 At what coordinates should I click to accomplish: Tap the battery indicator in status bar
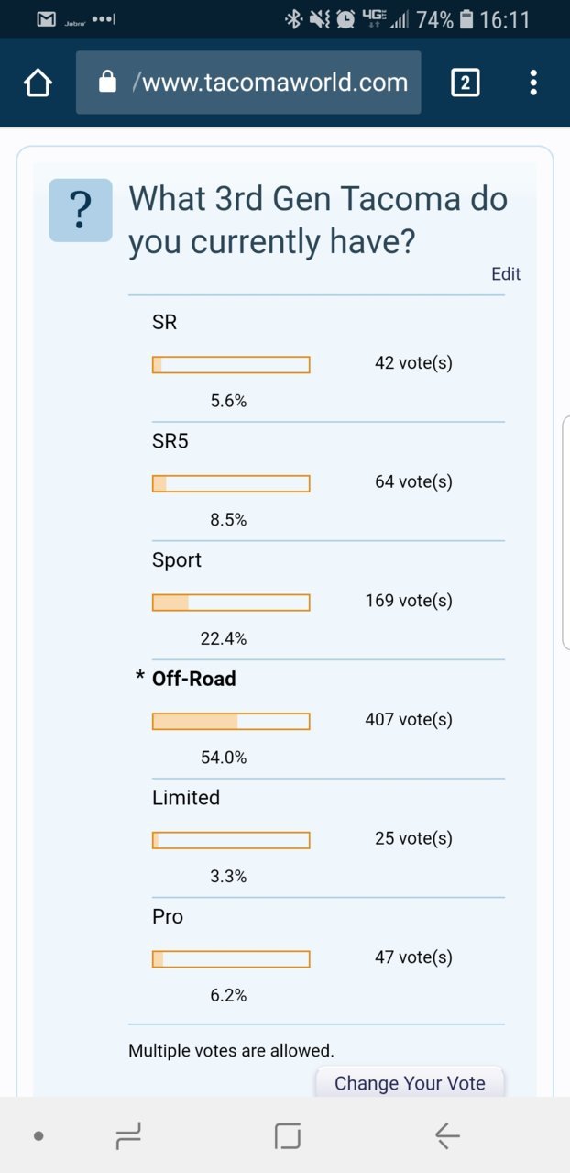coord(466,19)
